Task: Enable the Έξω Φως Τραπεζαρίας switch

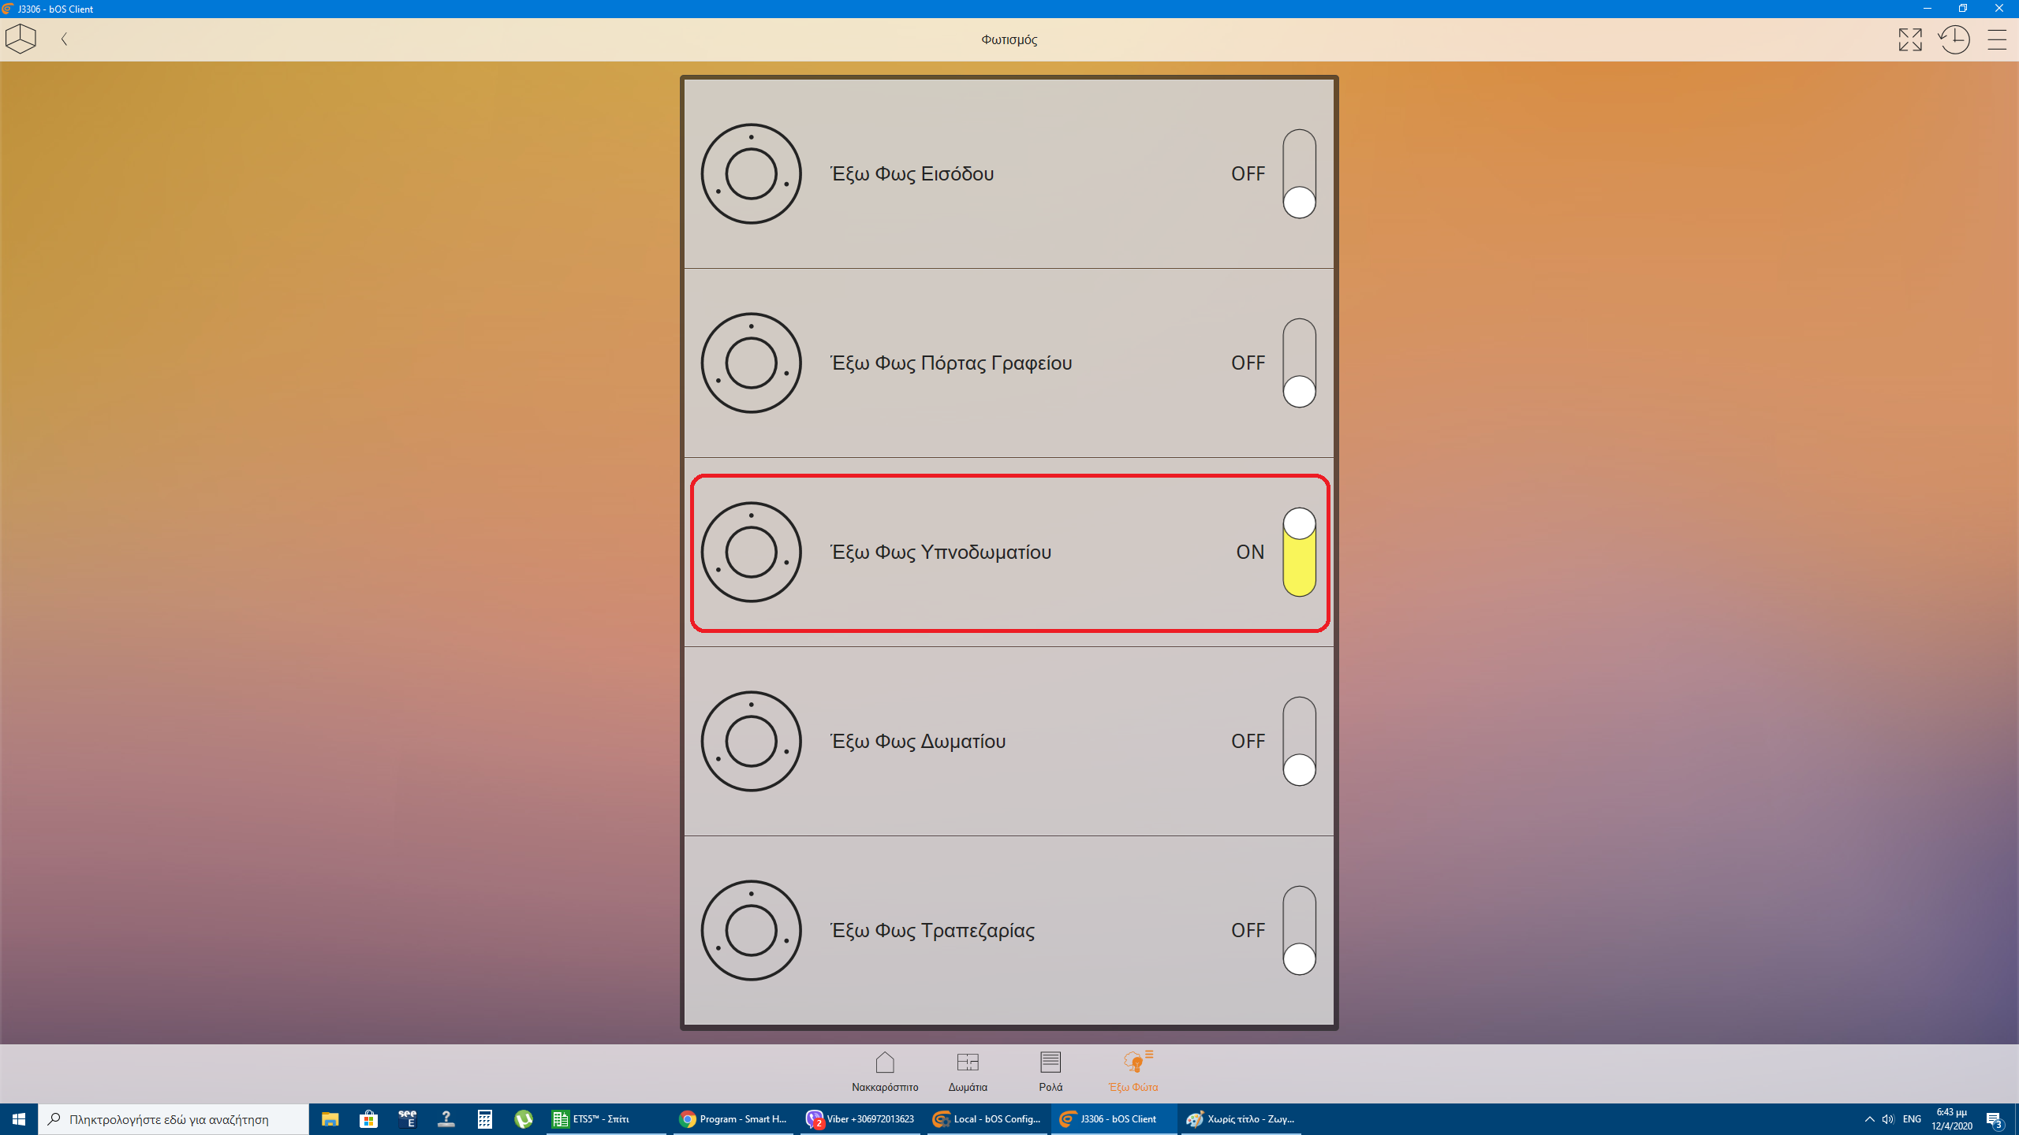Action: tap(1299, 930)
